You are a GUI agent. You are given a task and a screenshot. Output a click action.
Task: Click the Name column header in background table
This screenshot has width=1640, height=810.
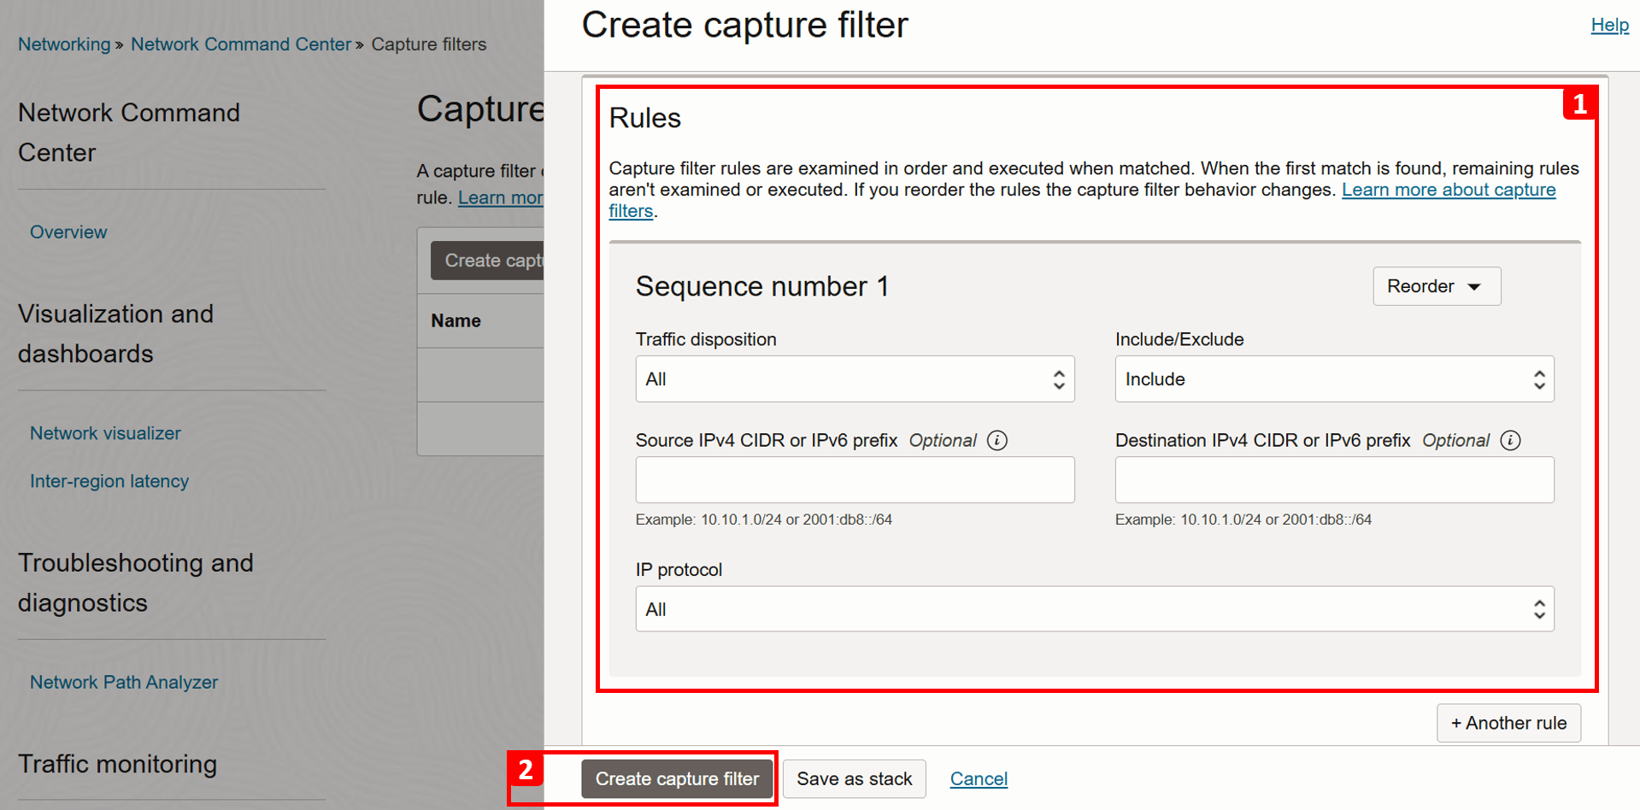click(x=456, y=321)
